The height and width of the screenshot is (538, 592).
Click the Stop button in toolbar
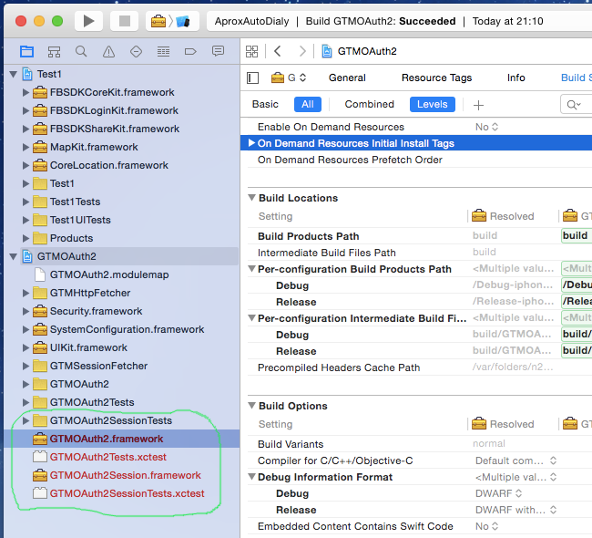(125, 20)
